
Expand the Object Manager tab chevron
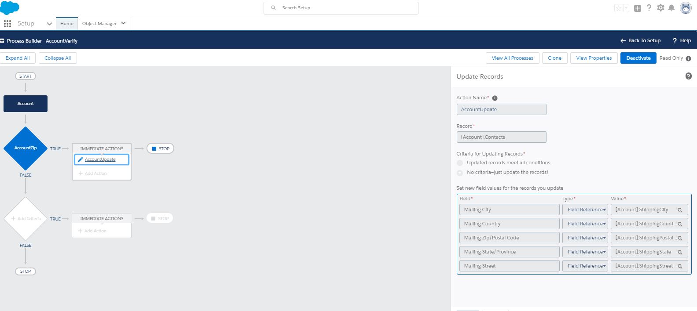(124, 23)
